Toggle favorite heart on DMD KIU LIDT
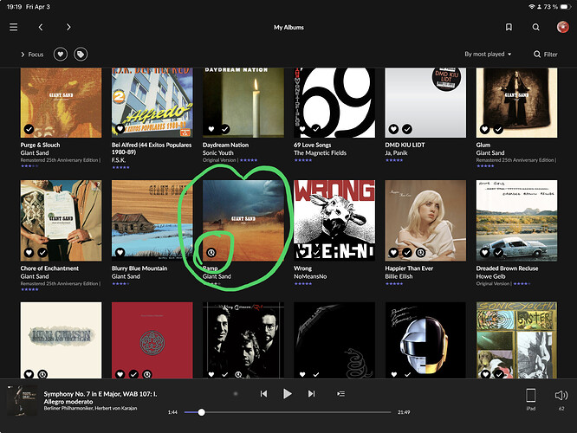Screen dimensions: 577x433 (x=393, y=129)
